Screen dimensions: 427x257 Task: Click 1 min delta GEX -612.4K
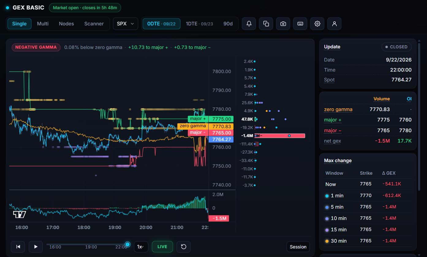pos(392,196)
